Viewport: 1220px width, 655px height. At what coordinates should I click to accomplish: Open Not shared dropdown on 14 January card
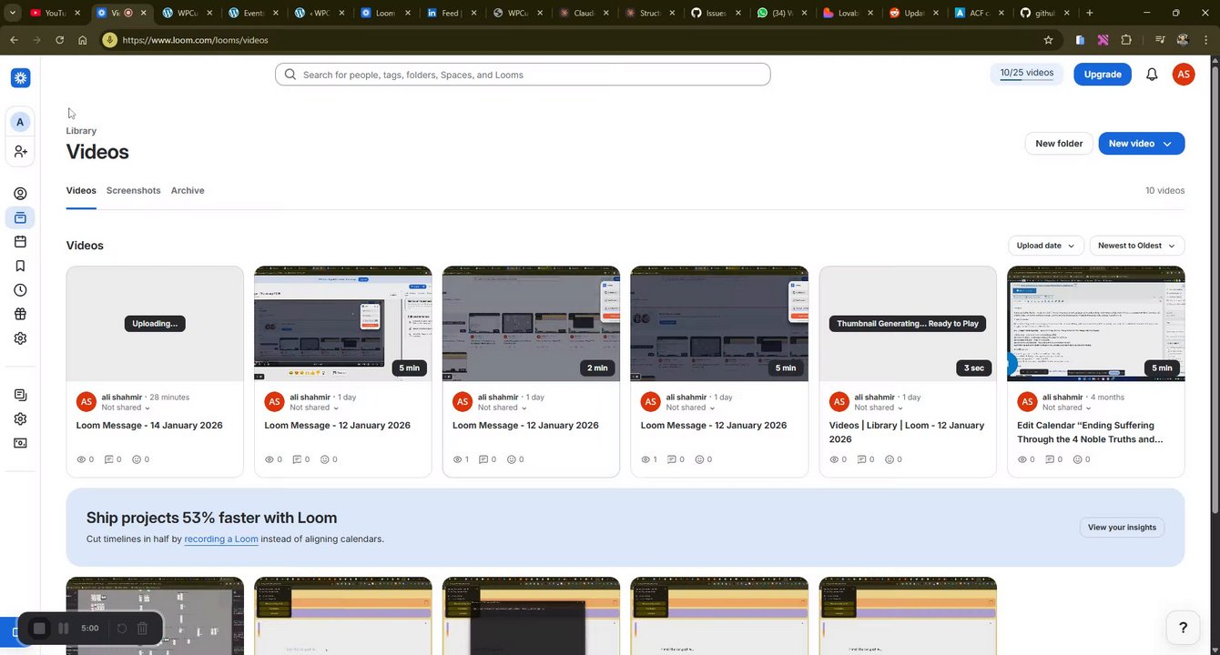126,408
